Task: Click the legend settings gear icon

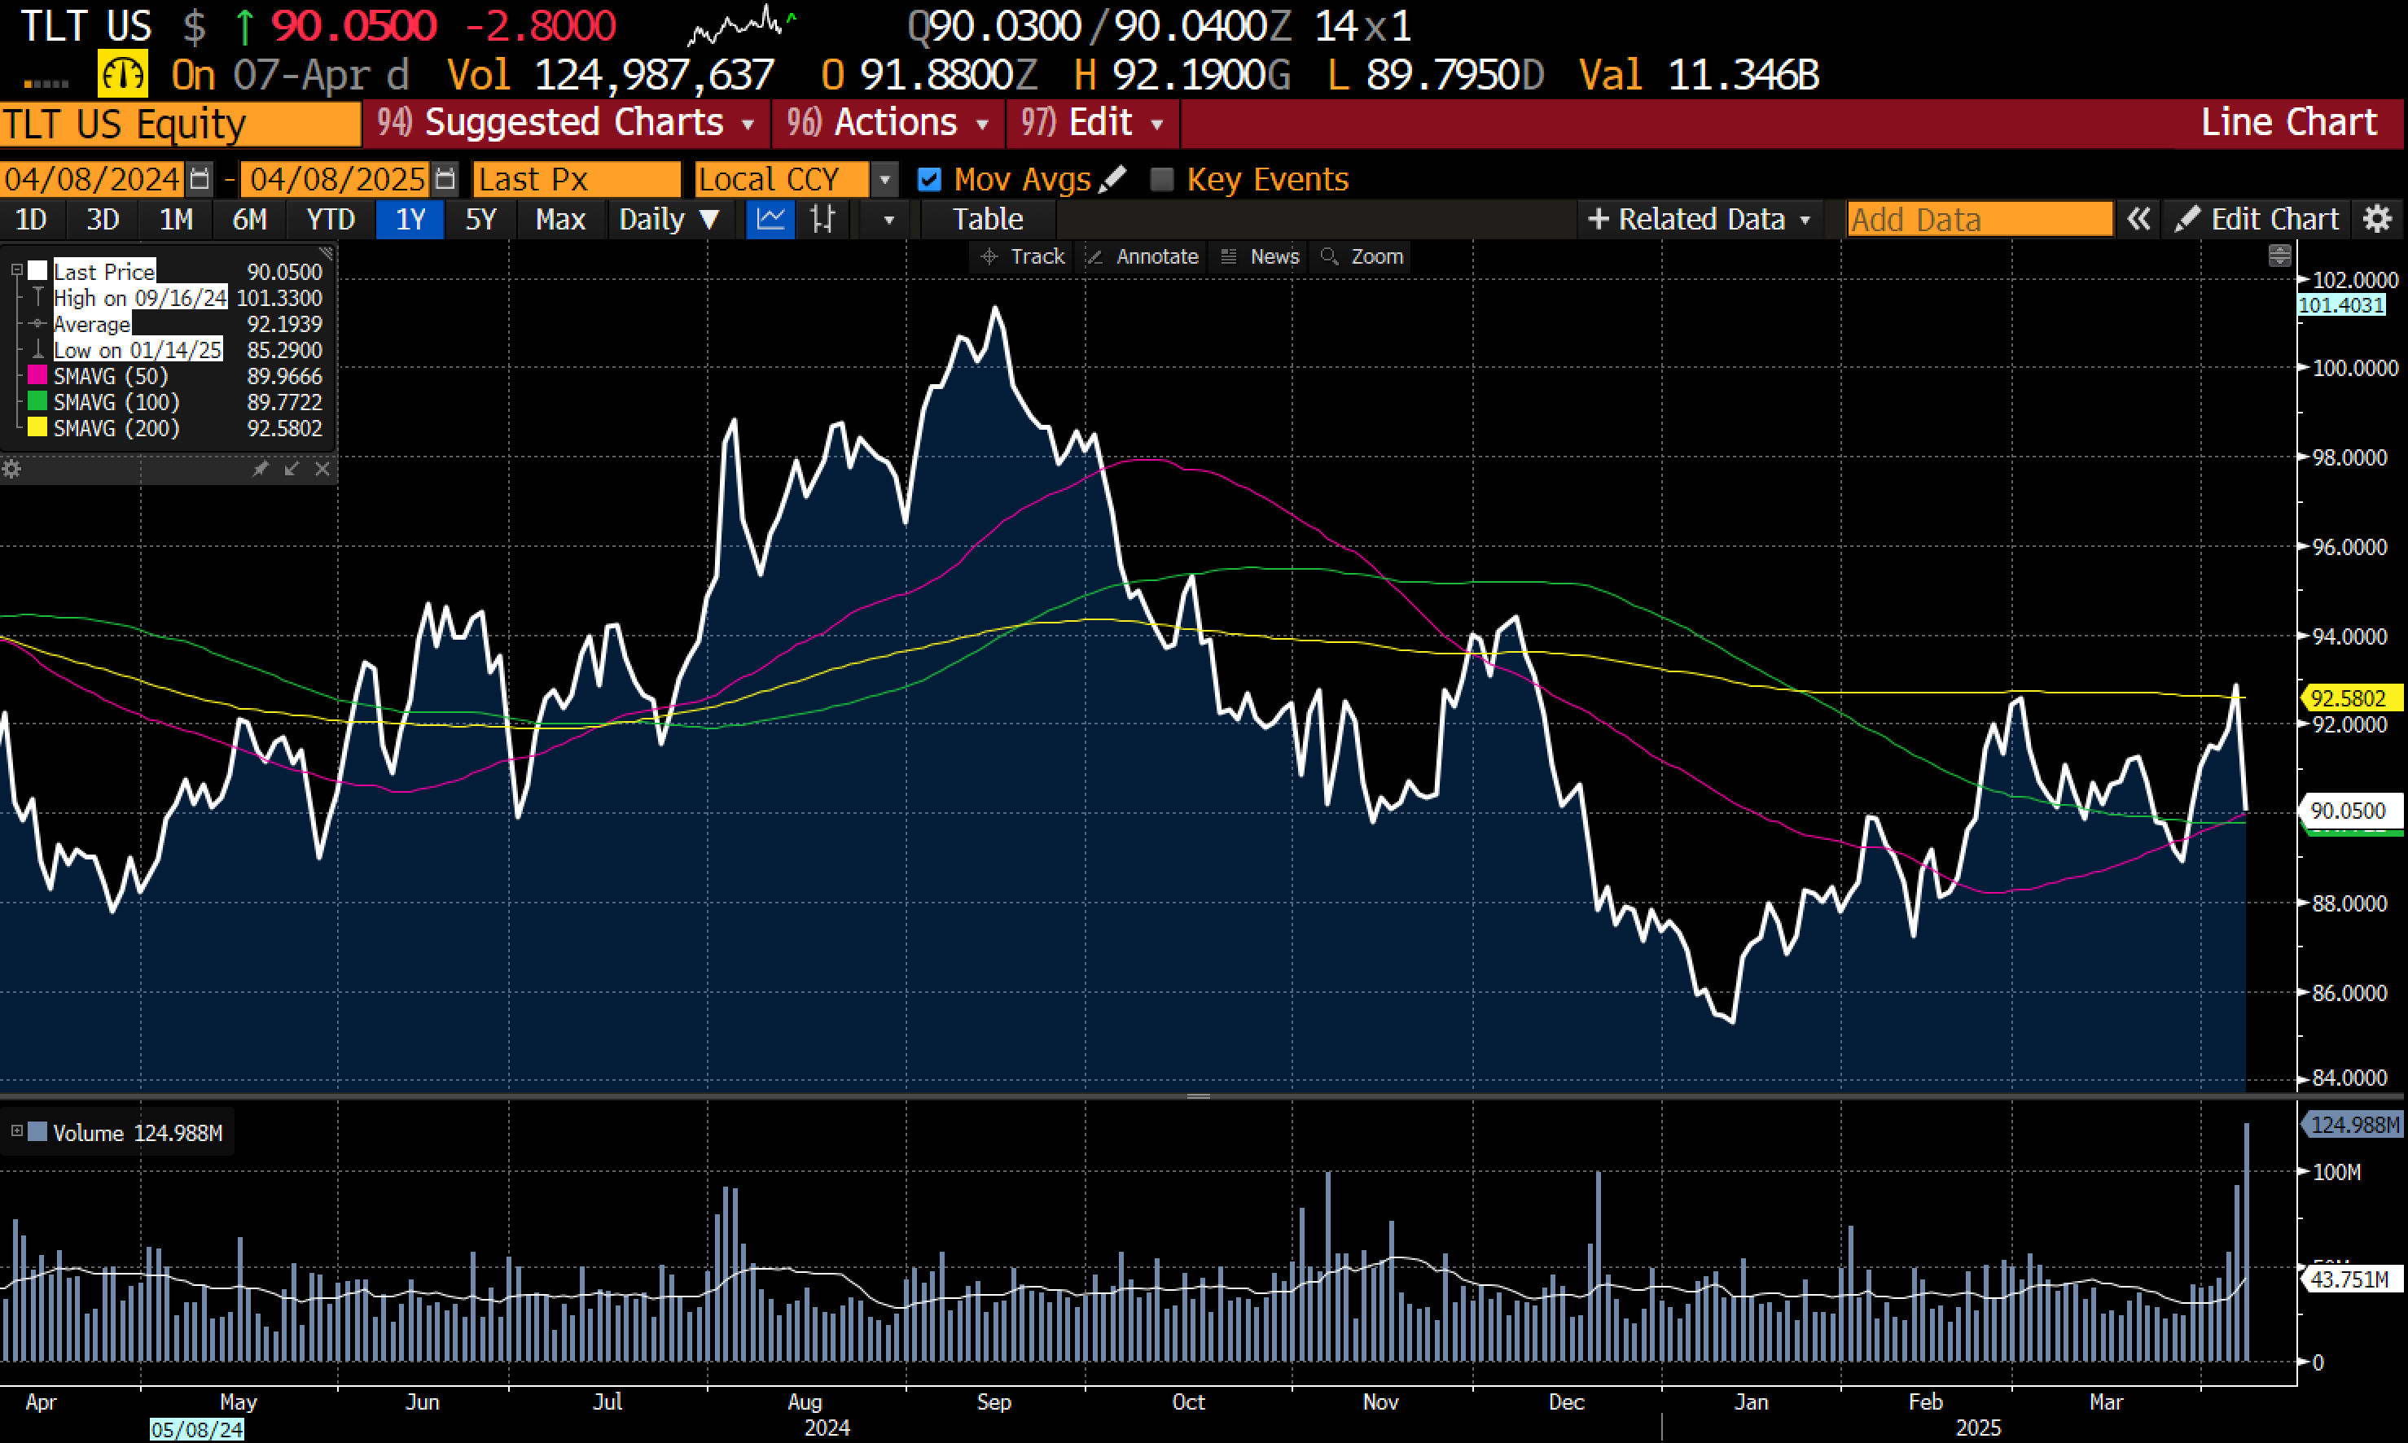Action: pos(11,469)
